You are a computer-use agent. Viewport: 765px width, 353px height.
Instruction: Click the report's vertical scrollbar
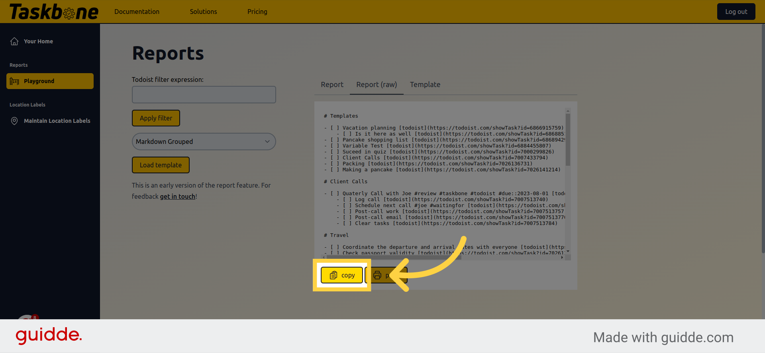568,139
